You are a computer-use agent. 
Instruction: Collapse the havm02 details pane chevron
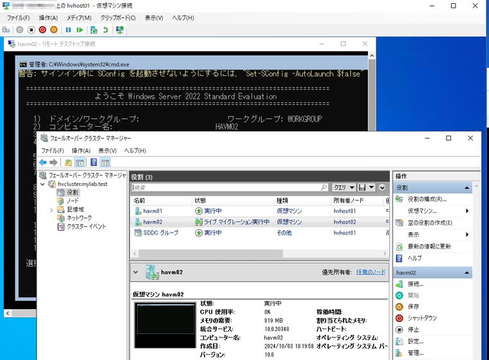coord(136,272)
